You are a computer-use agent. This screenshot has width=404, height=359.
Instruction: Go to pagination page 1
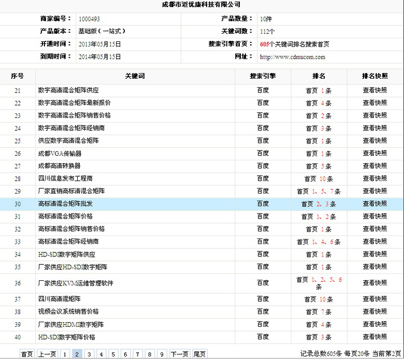64,354
